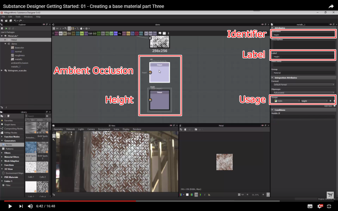This screenshot has width=338, height=211.
Task: Click the undo arrow in main toolbar
Action: pyautogui.click(x=15, y=21)
